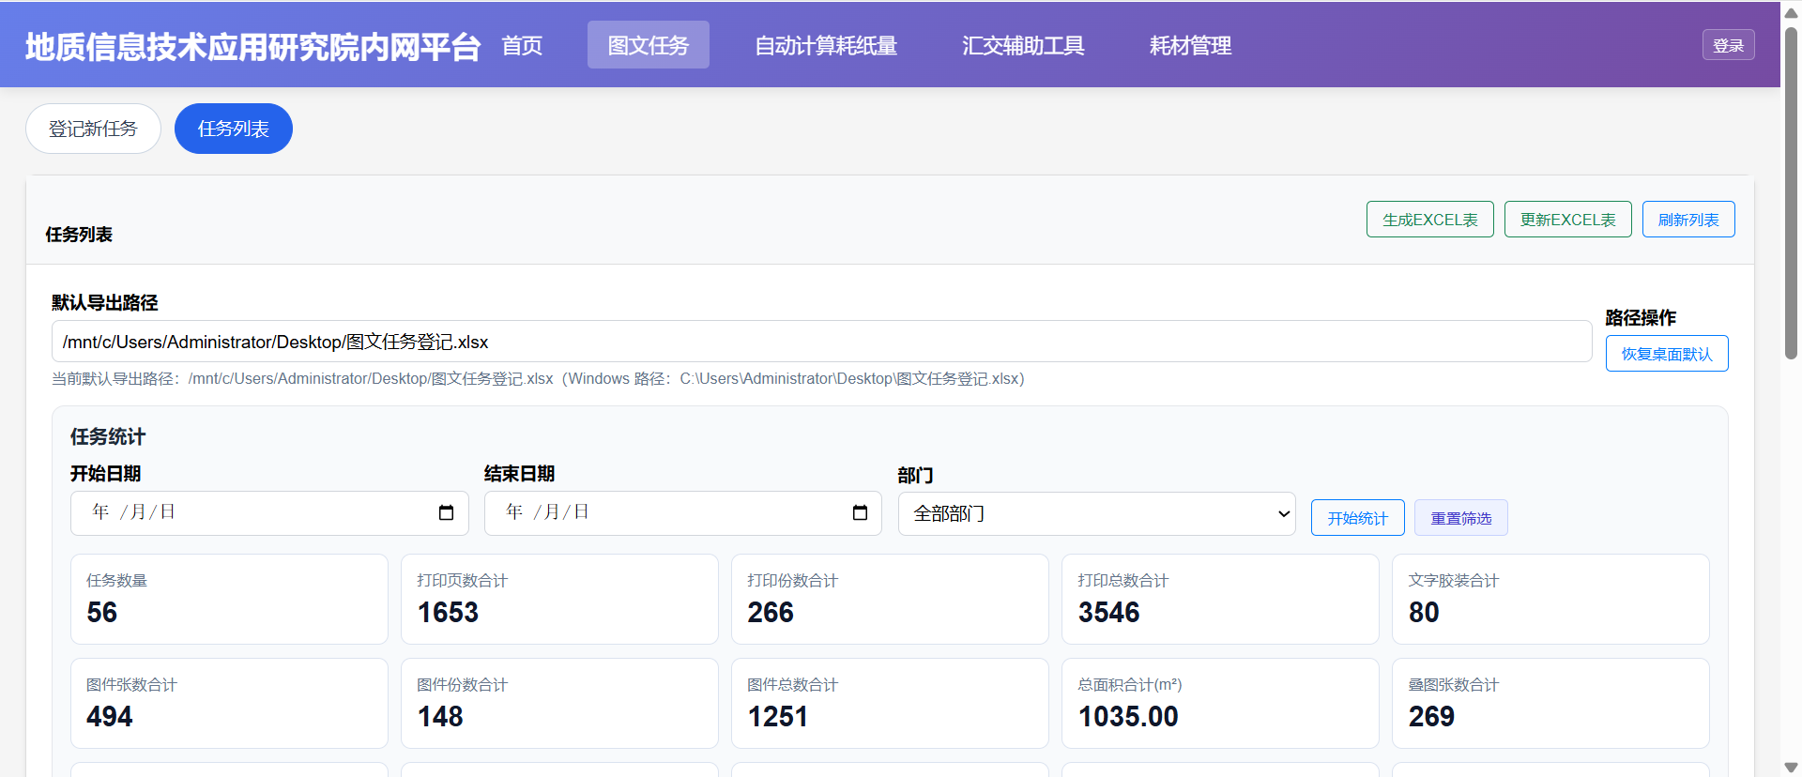Click the 部门 field label
The height and width of the screenshot is (777, 1802).
click(915, 475)
